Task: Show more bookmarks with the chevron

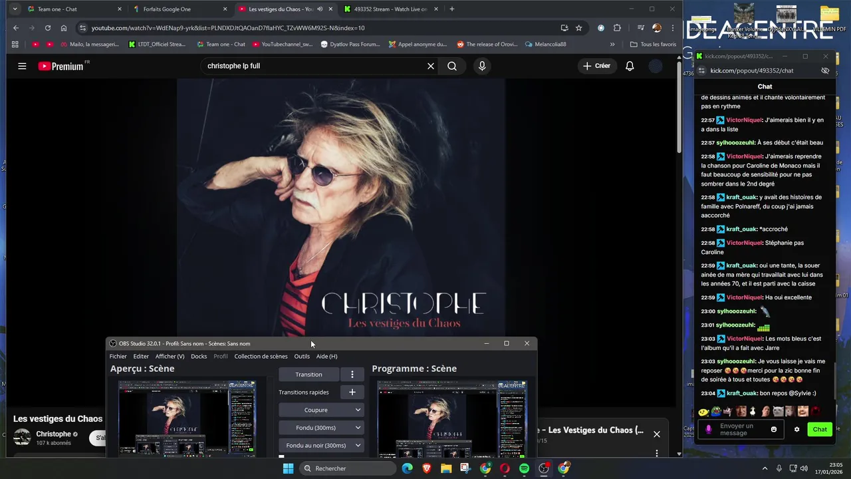Action: point(612,45)
